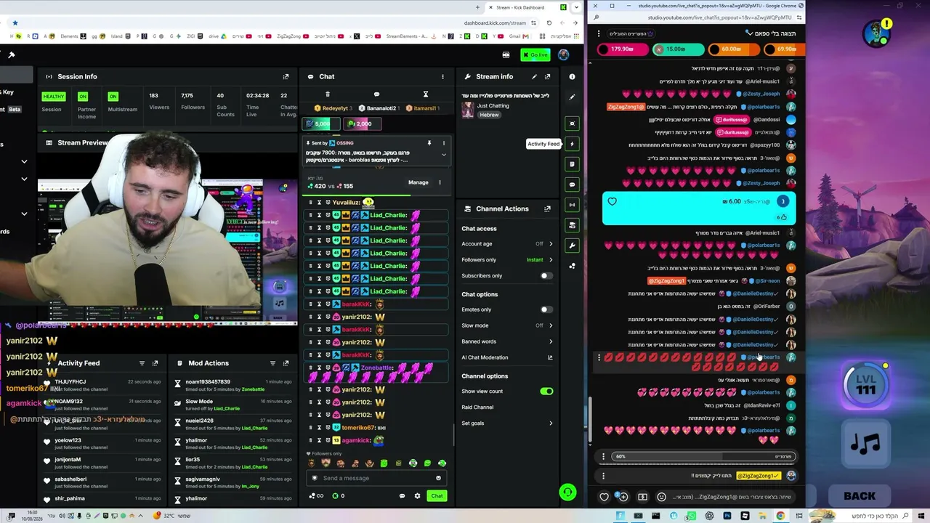This screenshot has height=523, width=930.
Task: Pop out the Stream info panel
Action: click(x=547, y=76)
